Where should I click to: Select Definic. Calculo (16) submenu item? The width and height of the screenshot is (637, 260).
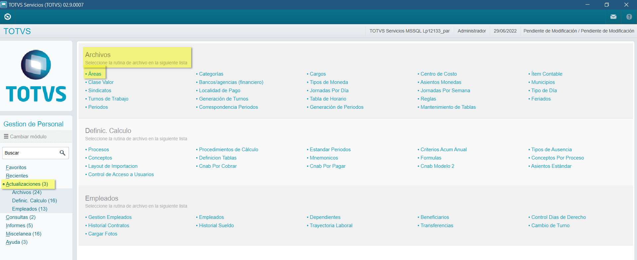(35, 201)
